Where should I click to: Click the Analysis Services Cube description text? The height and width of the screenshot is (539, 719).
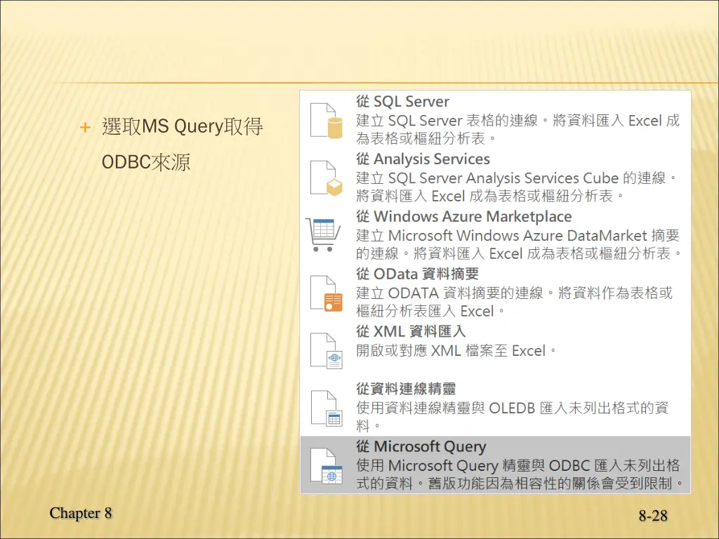tap(517, 187)
